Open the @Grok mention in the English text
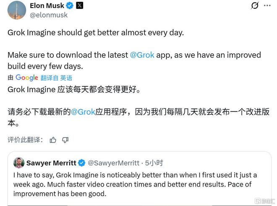 pyautogui.click(x=142, y=55)
